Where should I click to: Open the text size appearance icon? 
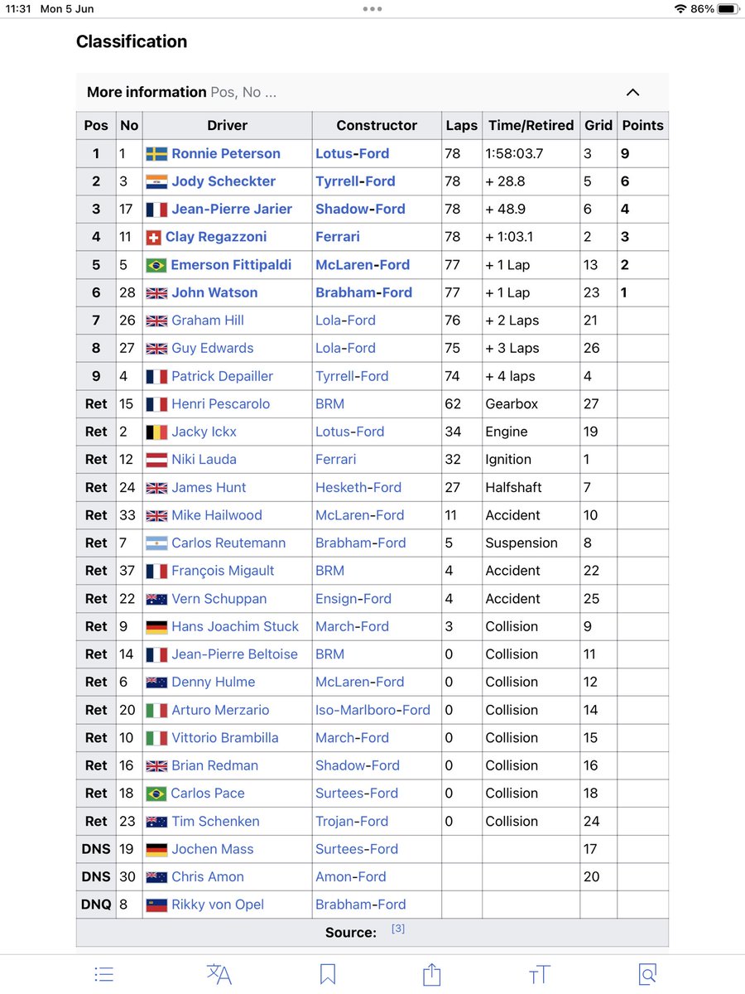tap(539, 975)
